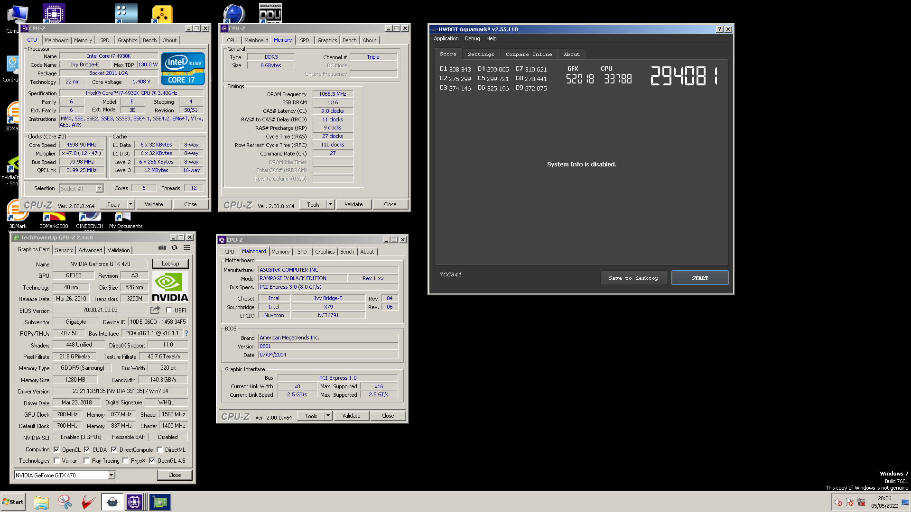Open About tab in Aquamark

571,55
